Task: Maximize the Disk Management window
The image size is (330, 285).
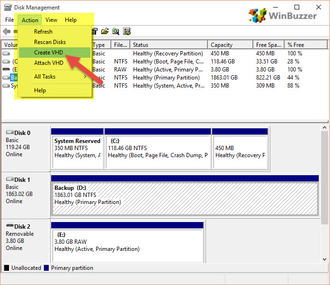Action: [297, 7]
